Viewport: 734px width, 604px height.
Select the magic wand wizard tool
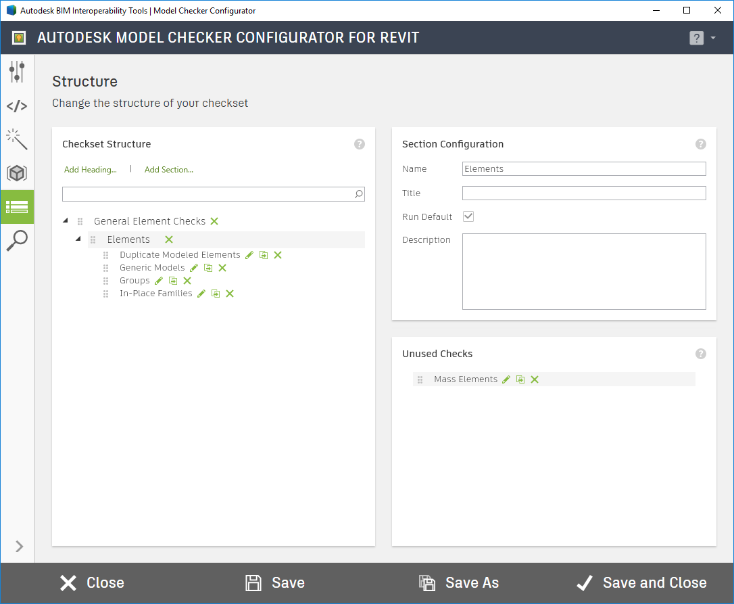(17, 139)
